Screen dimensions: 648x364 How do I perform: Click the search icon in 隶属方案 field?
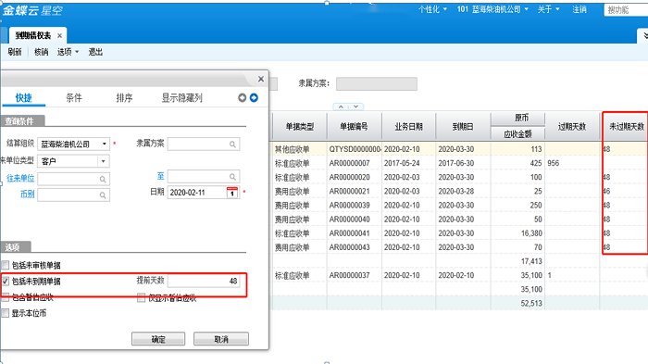coord(232,144)
